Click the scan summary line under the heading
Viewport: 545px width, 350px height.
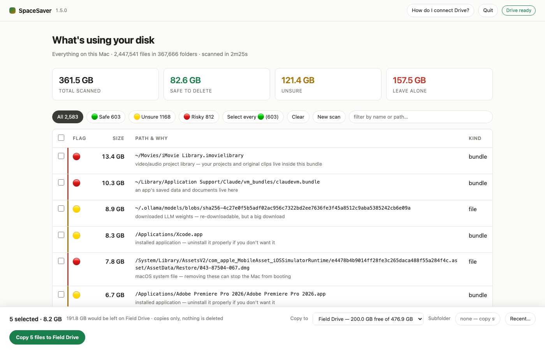pyautogui.click(x=150, y=54)
